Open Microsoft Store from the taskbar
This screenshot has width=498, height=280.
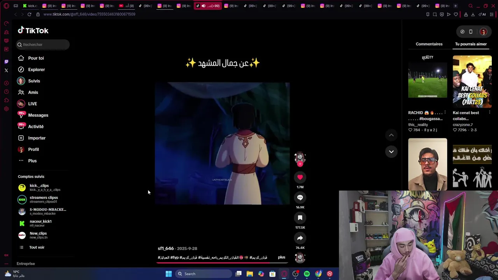(x=272, y=274)
